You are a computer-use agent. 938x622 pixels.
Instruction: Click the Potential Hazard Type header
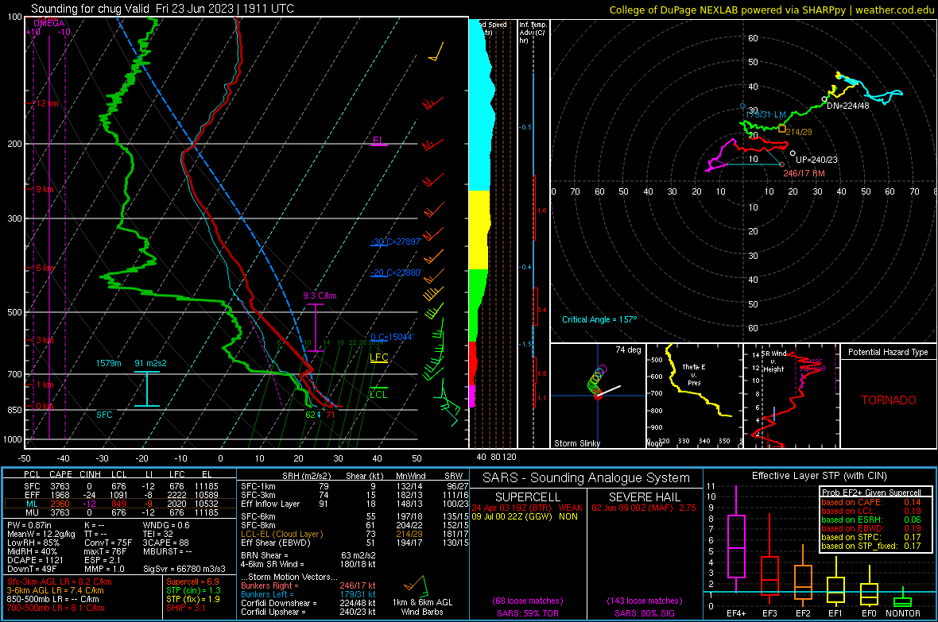pyautogui.click(x=889, y=352)
